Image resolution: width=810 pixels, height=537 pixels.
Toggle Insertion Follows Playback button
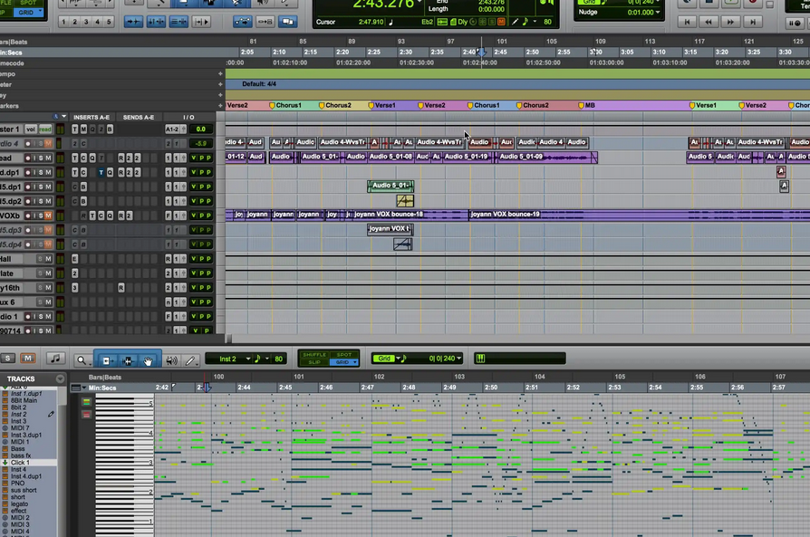(x=201, y=22)
